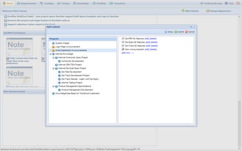
Task: Collapse Internal DevSuite Spec Project node
Action: [x=53, y=68]
